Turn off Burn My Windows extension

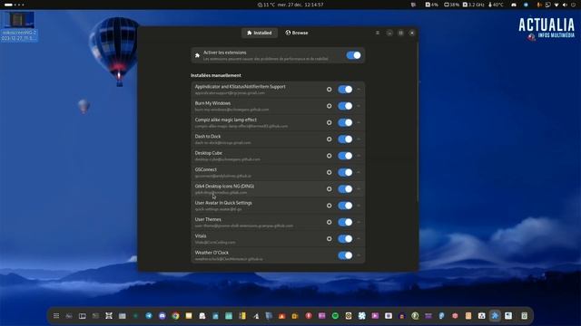point(345,106)
